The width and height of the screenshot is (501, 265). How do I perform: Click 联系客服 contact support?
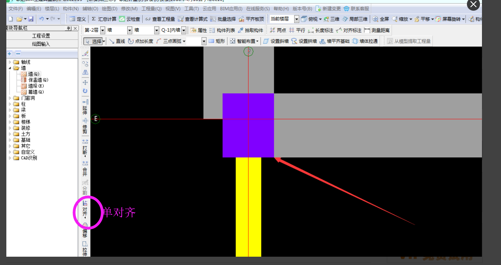[x=356, y=8]
